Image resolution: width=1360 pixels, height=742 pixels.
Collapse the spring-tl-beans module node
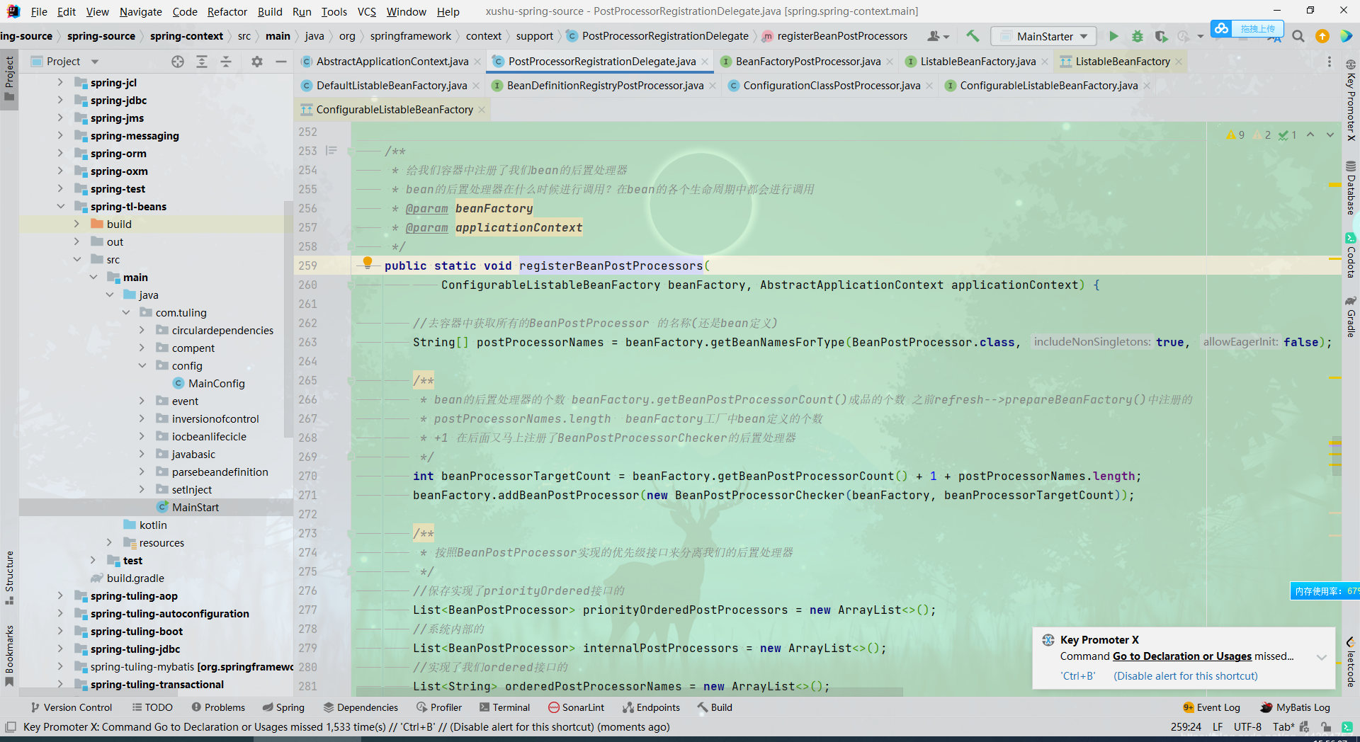pos(60,207)
